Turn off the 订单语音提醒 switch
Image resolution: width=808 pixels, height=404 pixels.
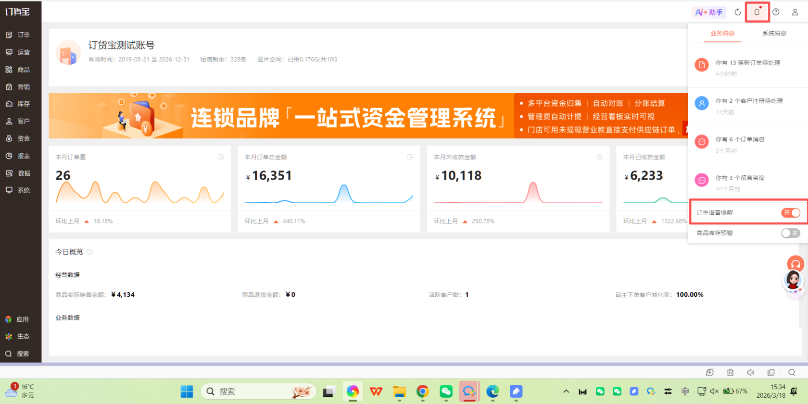791,212
